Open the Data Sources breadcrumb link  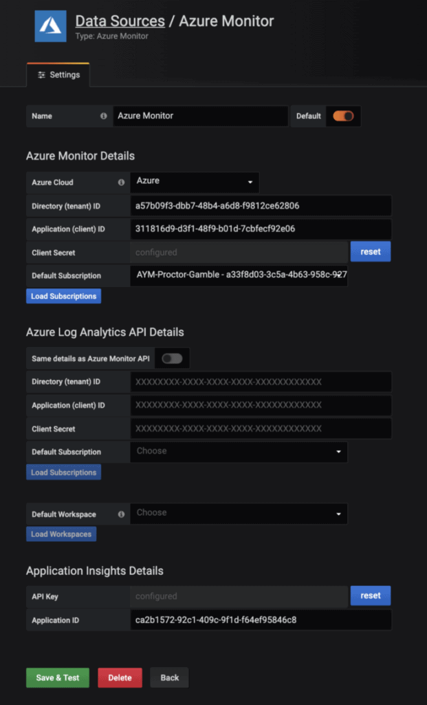121,21
